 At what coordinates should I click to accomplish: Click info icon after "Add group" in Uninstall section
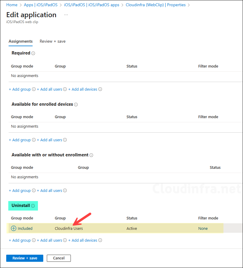click(33, 240)
